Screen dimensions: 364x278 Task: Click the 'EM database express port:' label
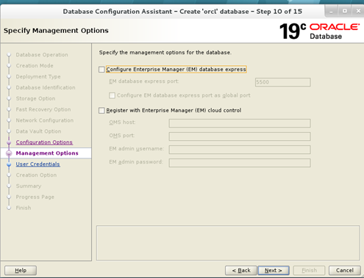coord(144,81)
